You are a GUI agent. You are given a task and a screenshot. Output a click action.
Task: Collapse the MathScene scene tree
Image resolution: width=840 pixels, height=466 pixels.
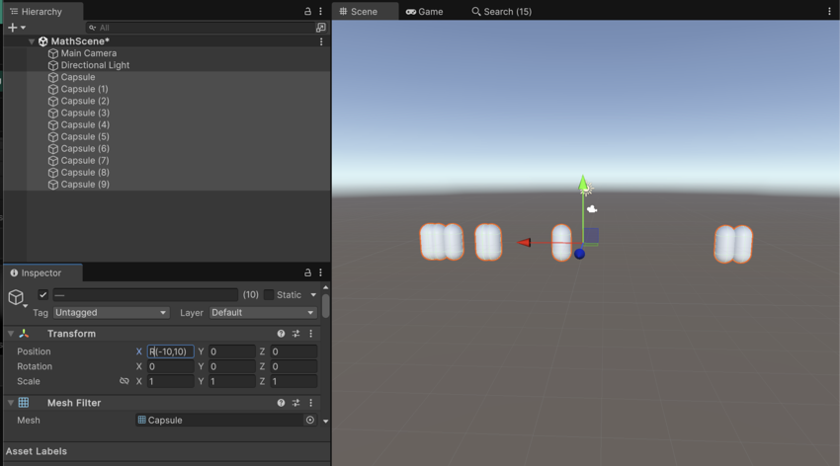point(31,41)
